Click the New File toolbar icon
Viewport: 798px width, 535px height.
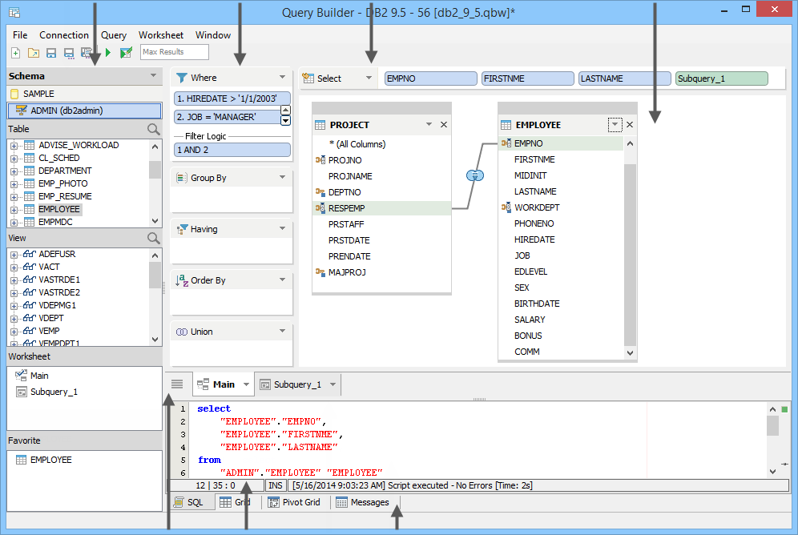click(14, 52)
